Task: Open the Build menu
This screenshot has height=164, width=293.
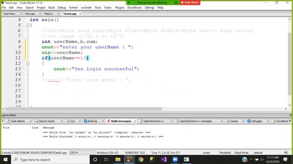Action: (52, 8)
